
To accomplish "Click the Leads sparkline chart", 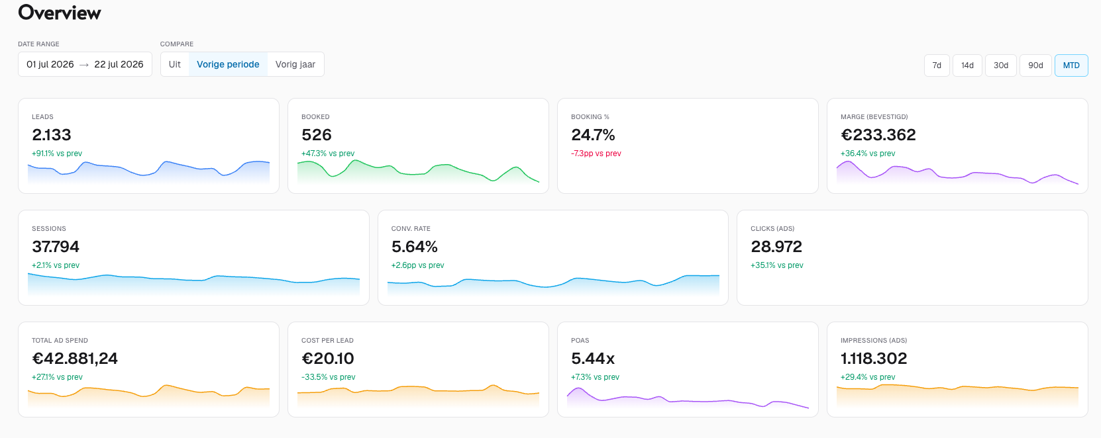I will pos(148,171).
